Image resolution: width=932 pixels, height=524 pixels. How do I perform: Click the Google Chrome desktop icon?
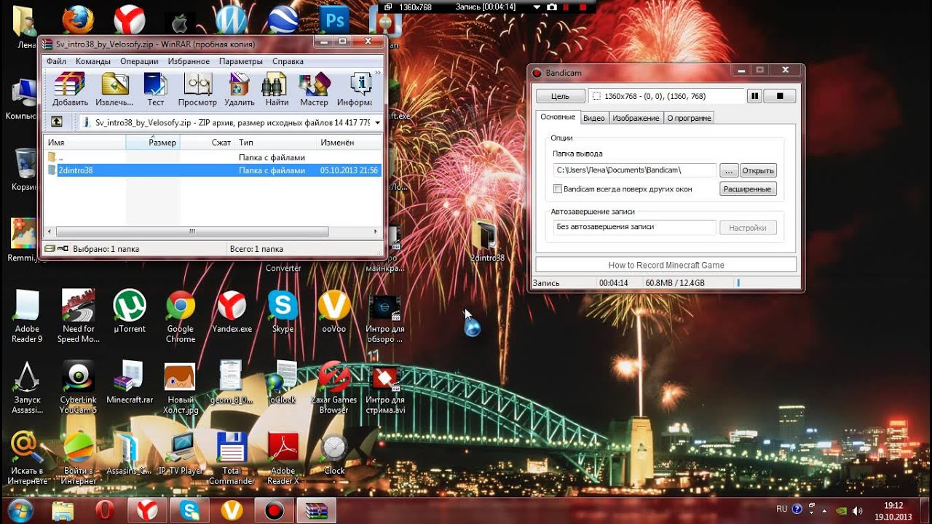coord(180,317)
